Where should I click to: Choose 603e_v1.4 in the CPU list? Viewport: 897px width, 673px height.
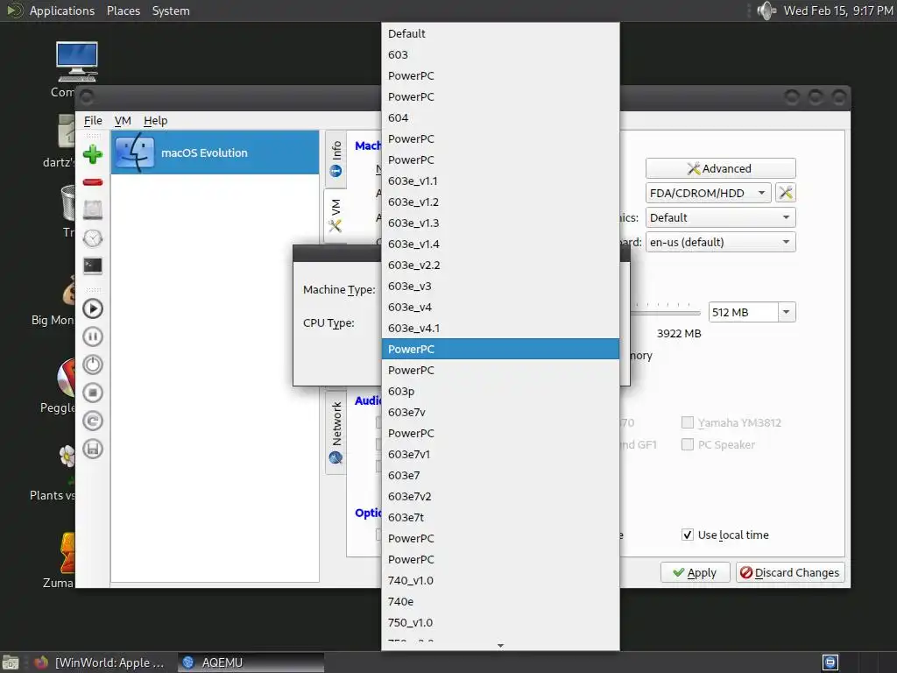(500, 244)
